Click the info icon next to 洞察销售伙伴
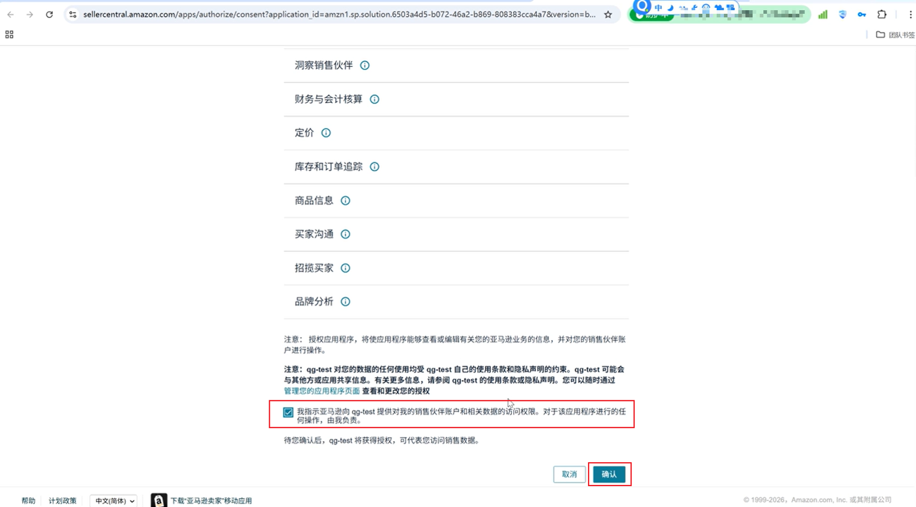This screenshot has width=916, height=507. click(364, 65)
